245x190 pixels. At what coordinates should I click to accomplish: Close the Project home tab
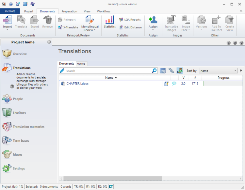point(49,42)
